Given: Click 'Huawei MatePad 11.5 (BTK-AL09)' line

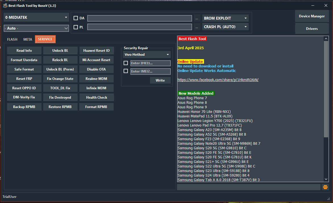Looking at the screenshot, I should [205, 116].
